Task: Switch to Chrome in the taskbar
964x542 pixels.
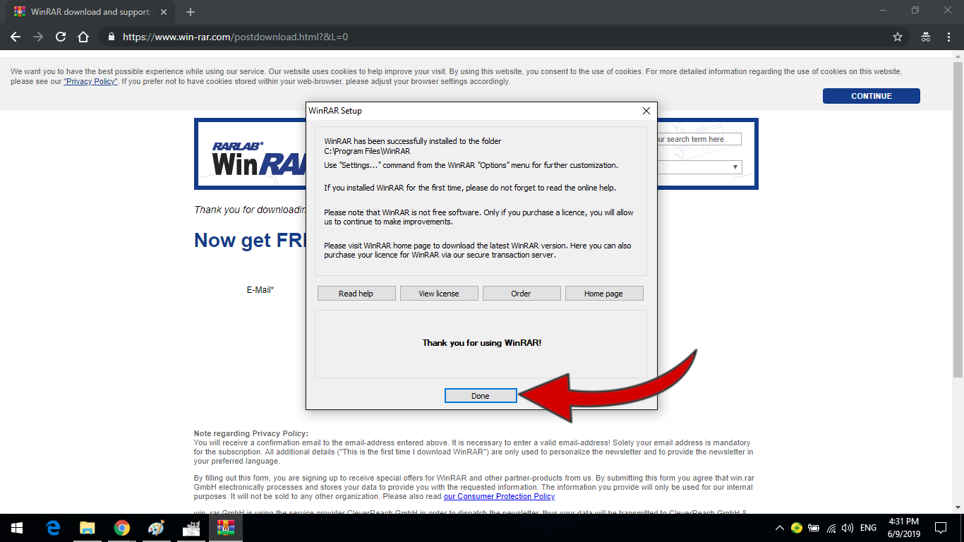Action: pos(122,528)
